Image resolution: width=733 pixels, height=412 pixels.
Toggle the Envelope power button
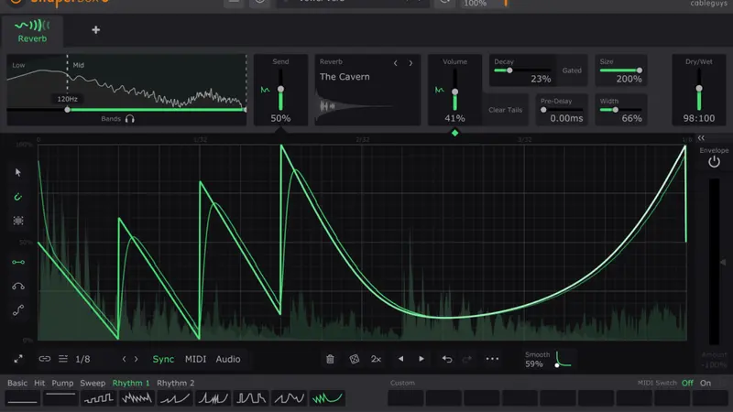[714, 162]
